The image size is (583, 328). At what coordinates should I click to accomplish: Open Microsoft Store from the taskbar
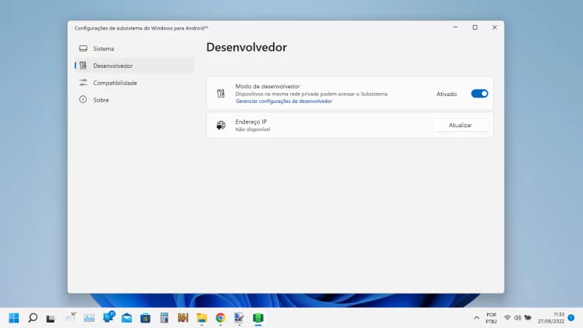pyautogui.click(x=145, y=318)
